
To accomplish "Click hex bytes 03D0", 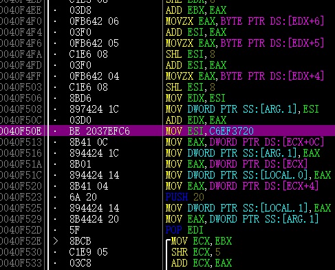I will pyautogui.click(x=80, y=120).
